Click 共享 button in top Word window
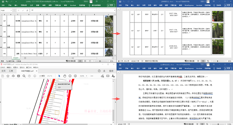233x125 pixels. pos(228,5)
